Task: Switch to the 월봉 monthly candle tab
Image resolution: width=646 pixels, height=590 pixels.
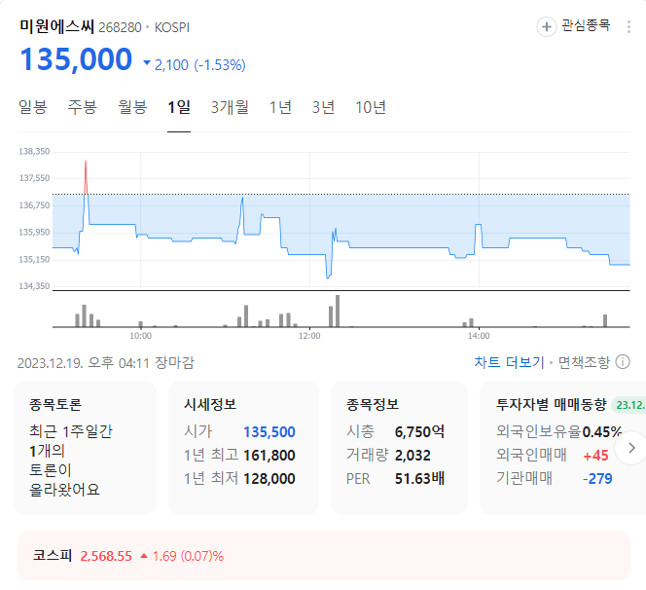Action: tap(132, 107)
